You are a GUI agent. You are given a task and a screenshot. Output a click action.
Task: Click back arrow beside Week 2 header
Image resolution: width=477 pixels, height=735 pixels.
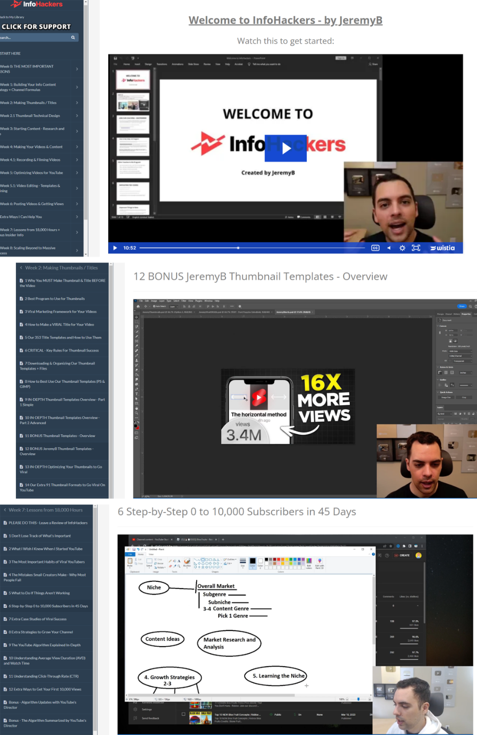point(21,267)
